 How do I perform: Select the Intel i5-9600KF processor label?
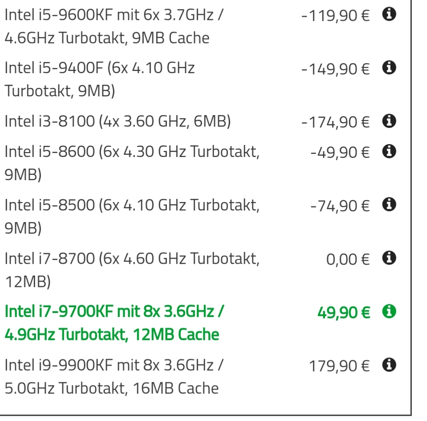(x=114, y=26)
